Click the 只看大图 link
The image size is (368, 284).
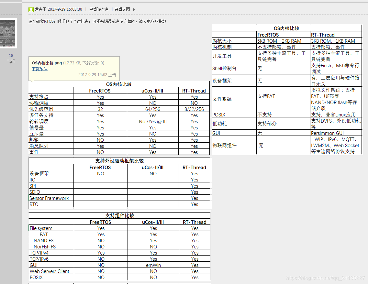122,10
